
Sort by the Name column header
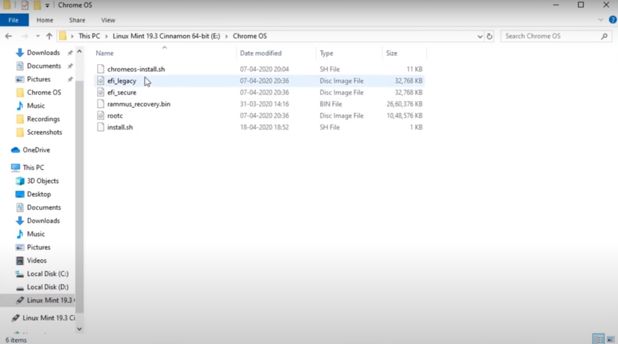point(105,53)
